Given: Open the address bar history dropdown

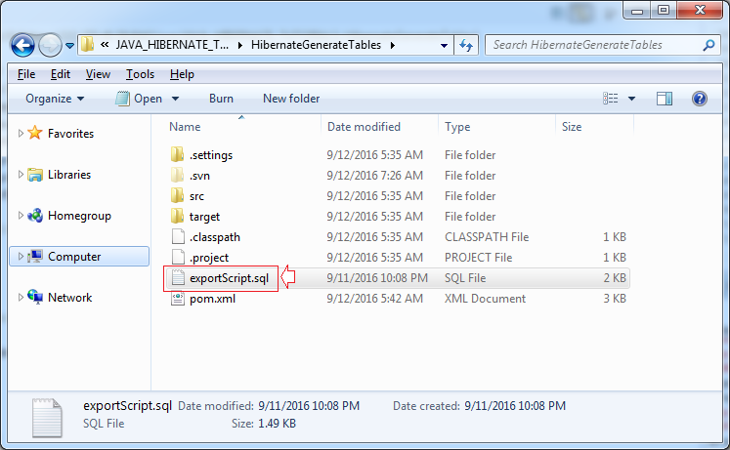Looking at the screenshot, I should [444, 46].
